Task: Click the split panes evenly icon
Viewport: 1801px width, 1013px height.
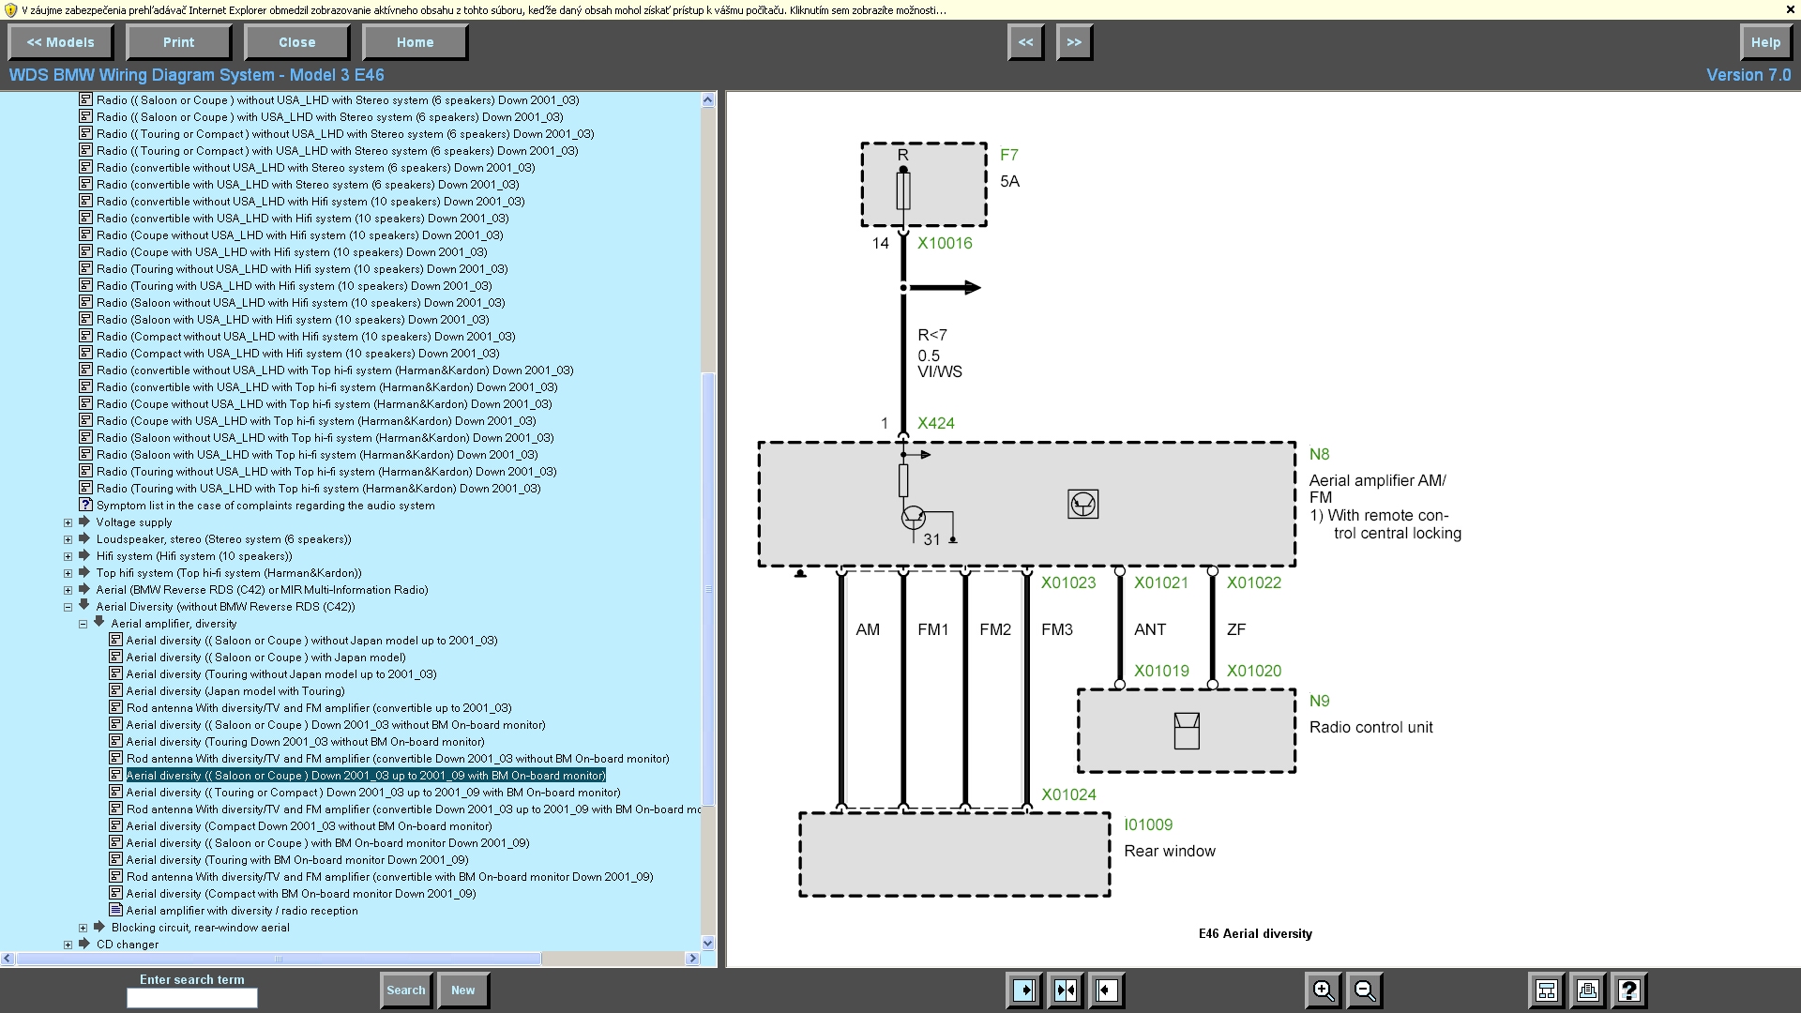Action: [1066, 990]
